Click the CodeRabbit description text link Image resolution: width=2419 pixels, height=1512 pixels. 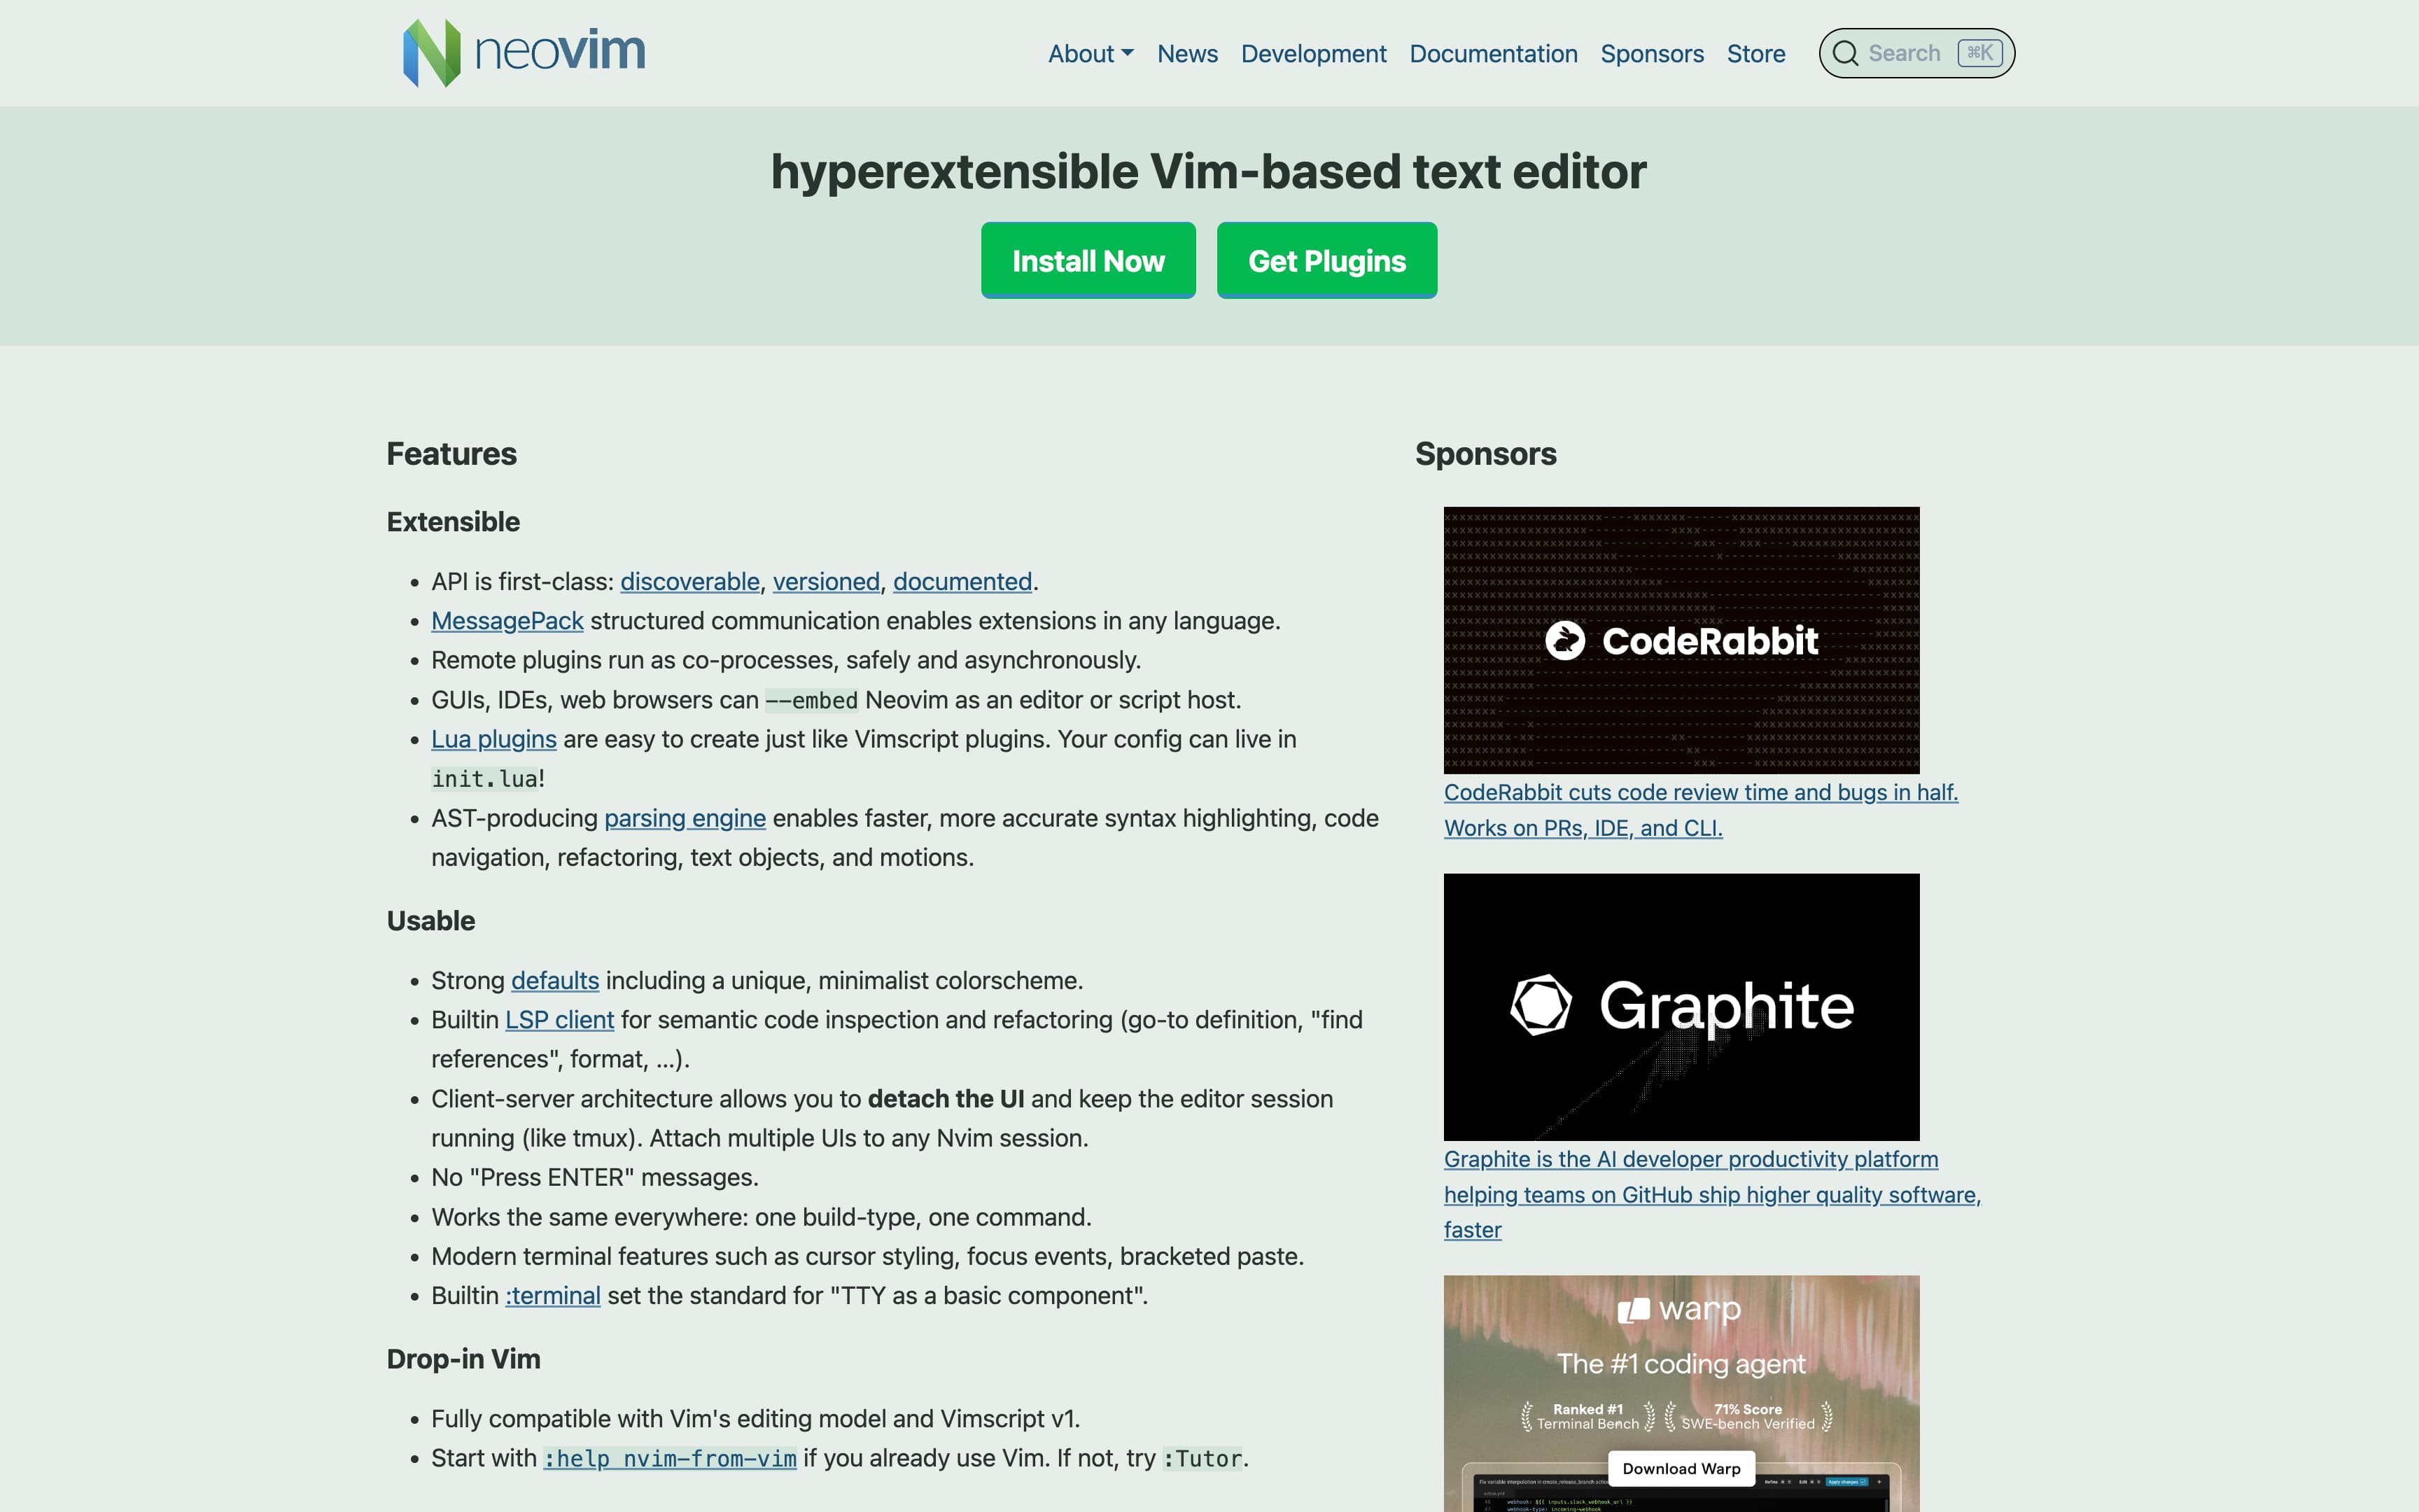(1699, 793)
